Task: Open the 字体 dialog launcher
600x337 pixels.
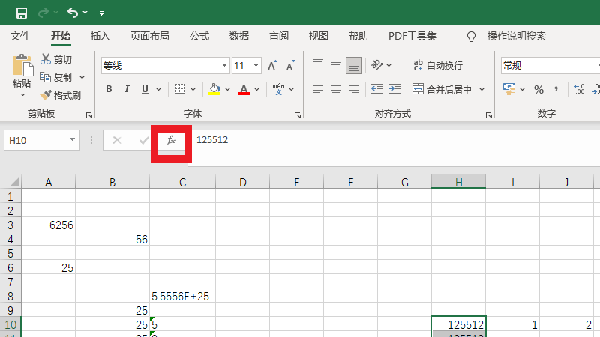Action: point(298,115)
